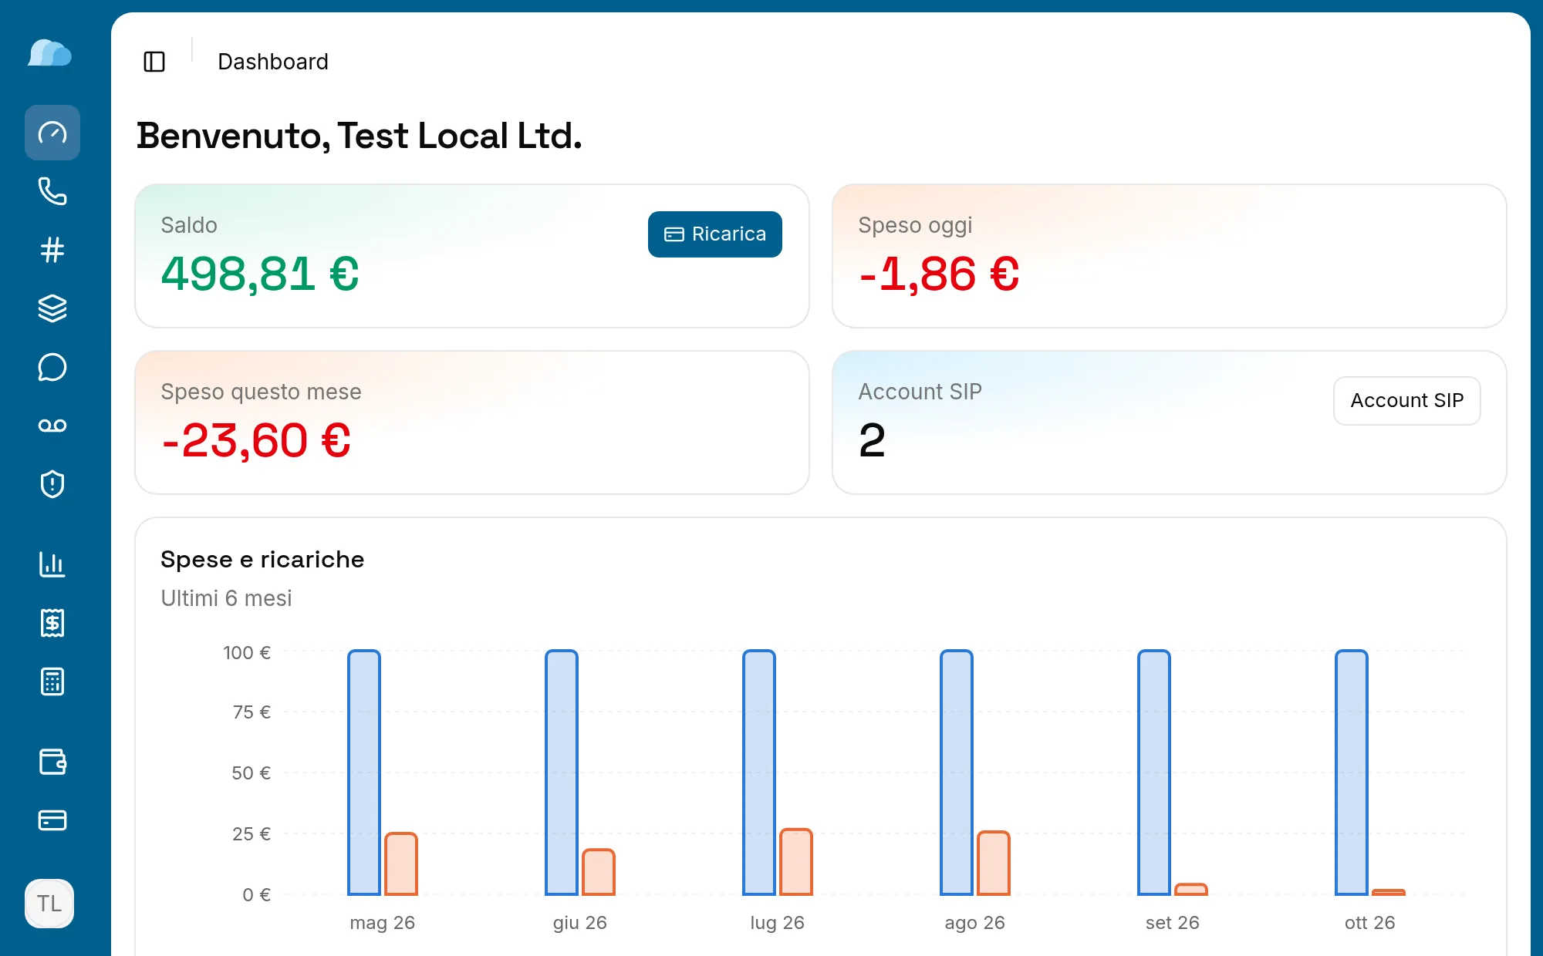Open the credit card sidebar icon
Viewport: 1543px width, 956px height.
click(x=52, y=820)
